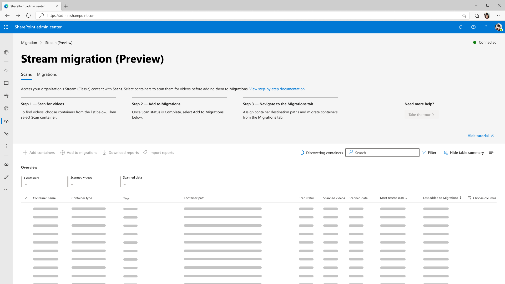
Task: Click the waffle app launcher icon
Action: click(6, 27)
